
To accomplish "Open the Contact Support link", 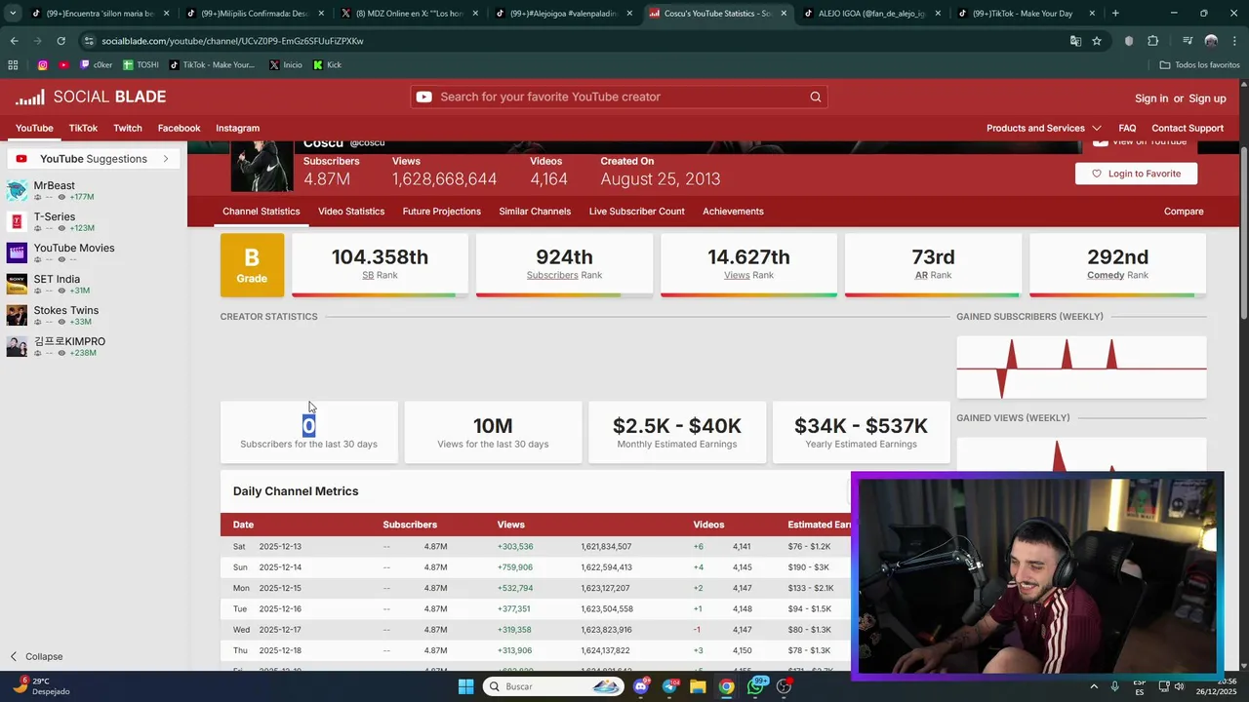I will pyautogui.click(x=1188, y=128).
